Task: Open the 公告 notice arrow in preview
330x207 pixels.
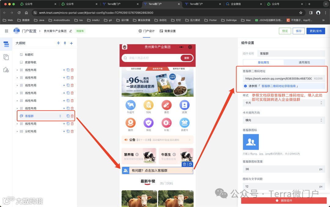Action: pos(189,140)
